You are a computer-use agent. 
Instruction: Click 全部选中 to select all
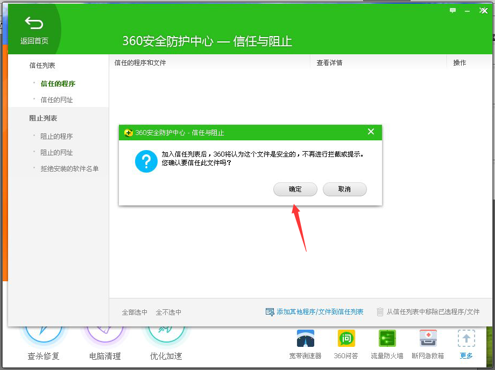pos(135,312)
